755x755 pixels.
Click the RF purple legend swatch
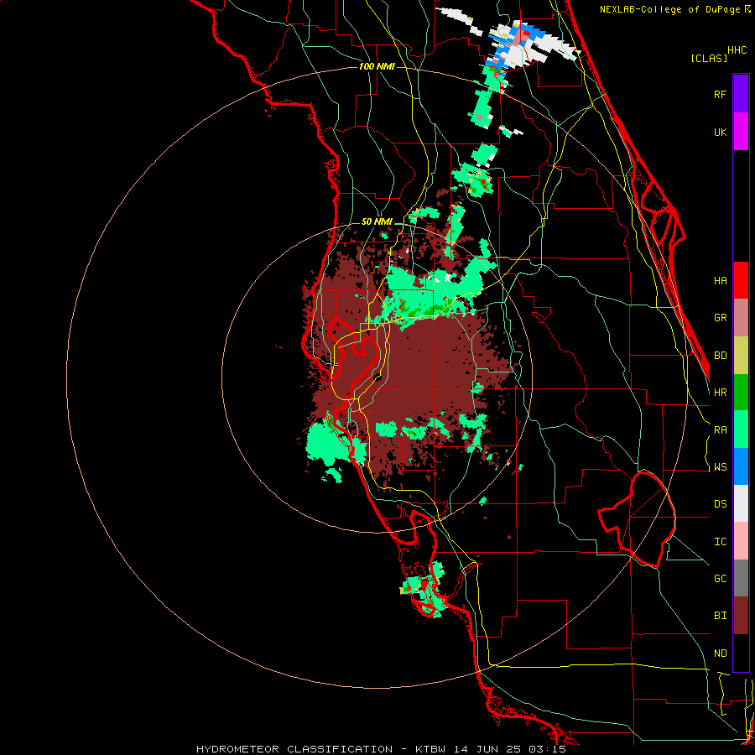(741, 94)
